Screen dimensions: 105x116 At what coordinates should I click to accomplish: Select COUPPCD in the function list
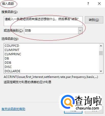[12, 46]
